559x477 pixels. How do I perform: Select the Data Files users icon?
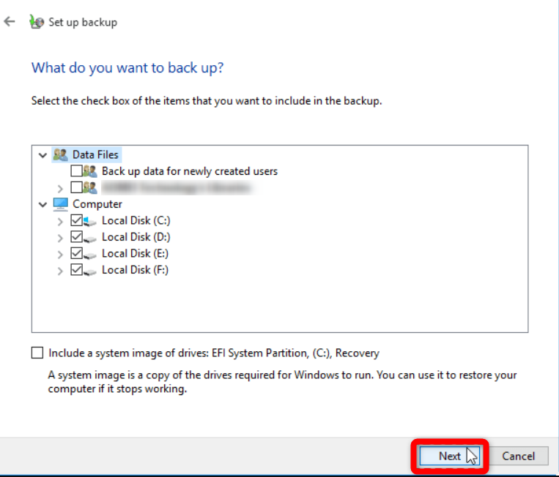point(60,155)
